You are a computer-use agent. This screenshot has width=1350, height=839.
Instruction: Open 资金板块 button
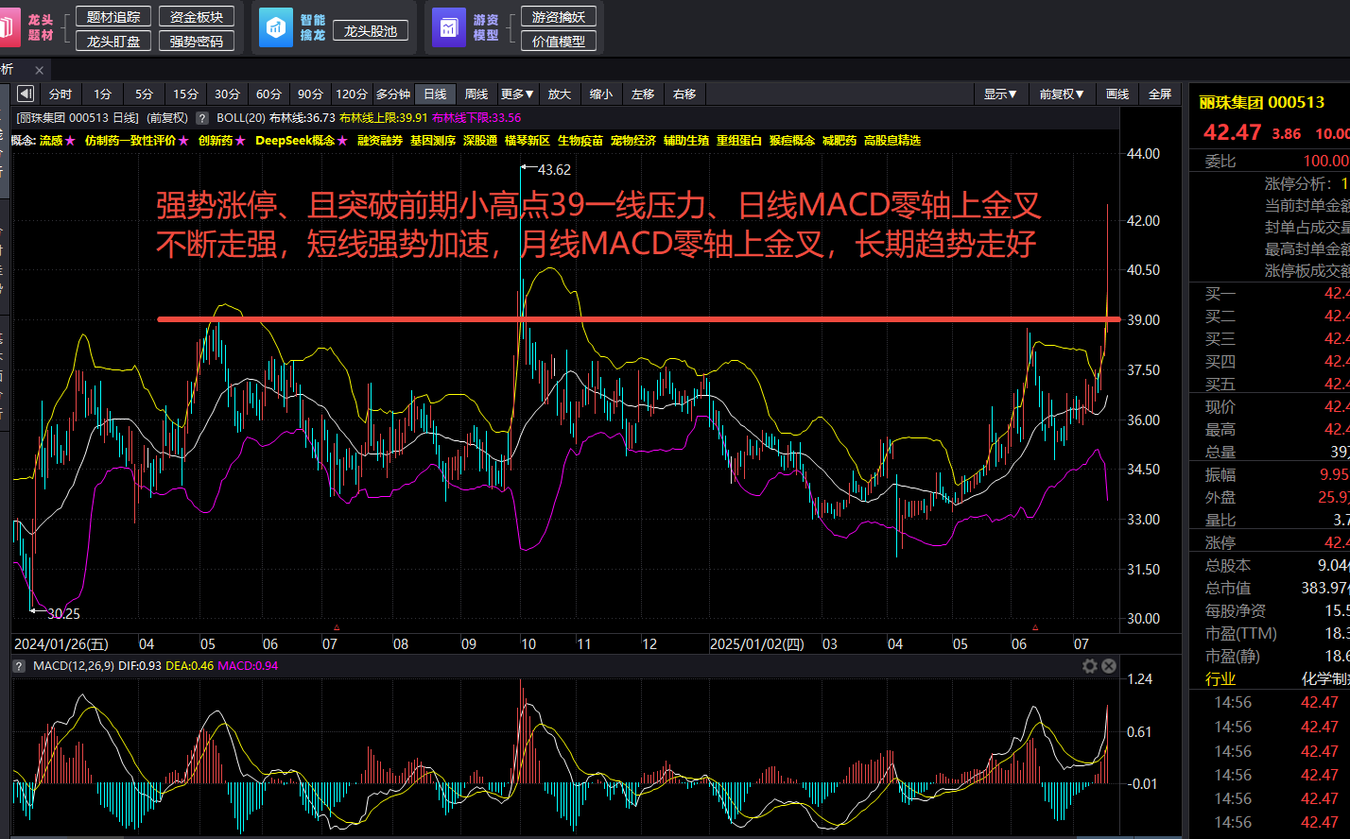click(197, 17)
